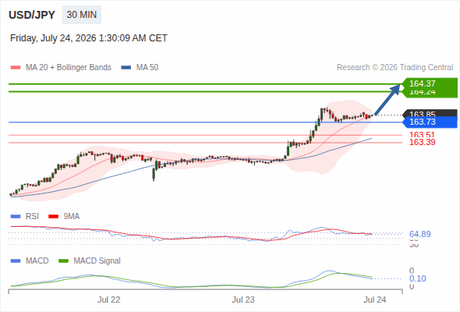This screenshot has height=312, width=460.
Task: Toggle the 9MA legend entry
Action: tap(64, 216)
